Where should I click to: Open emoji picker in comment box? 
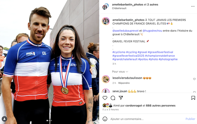coord(105,119)
